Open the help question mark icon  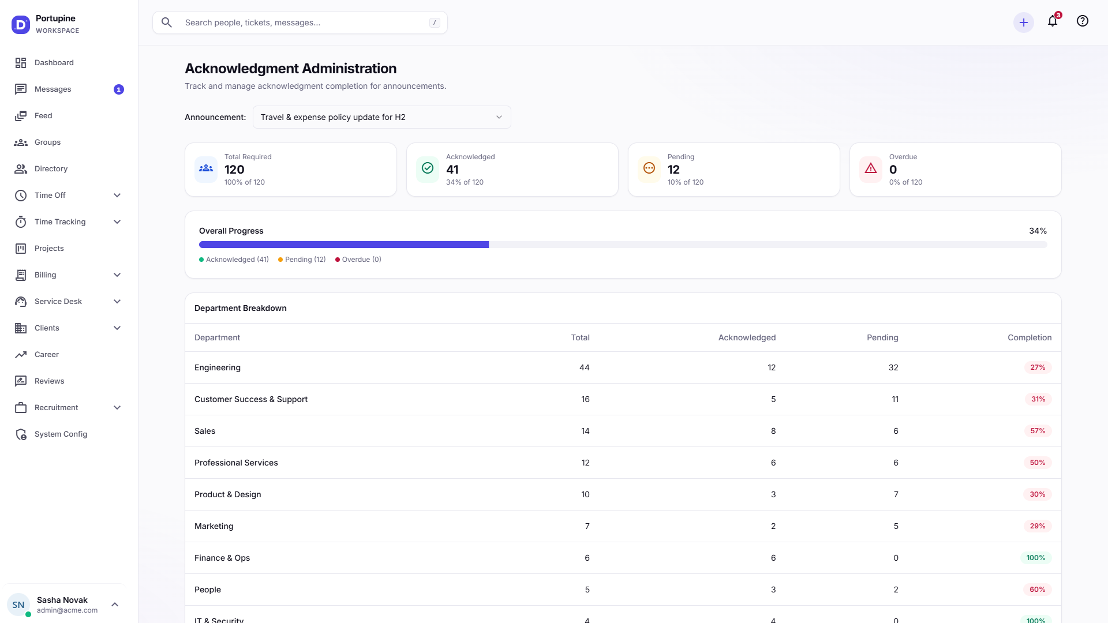point(1083,21)
